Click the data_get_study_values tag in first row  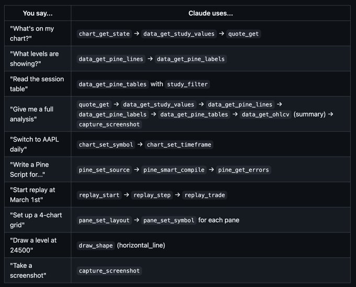point(179,34)
